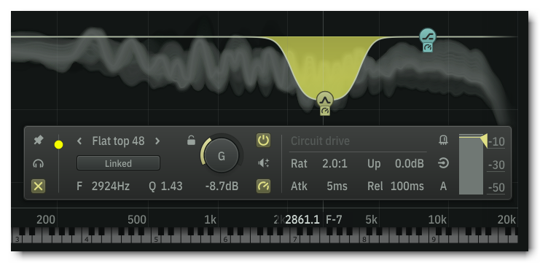
Task: Go to previous filter shape arrow
Action: (79, 141)
